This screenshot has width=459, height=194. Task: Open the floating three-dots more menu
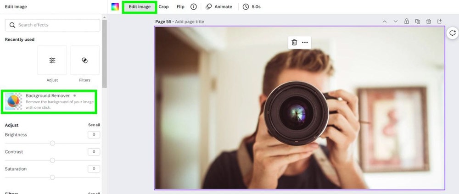(305, 43)
